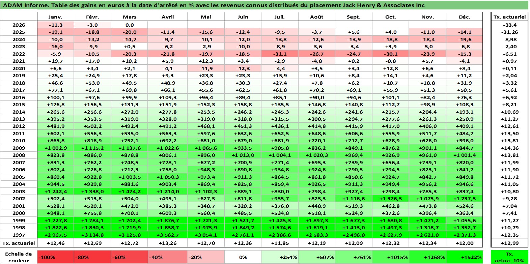Click the +12,99 overall actuarial rate cell
Screen dimensions: 530x264
click(509, 243)
